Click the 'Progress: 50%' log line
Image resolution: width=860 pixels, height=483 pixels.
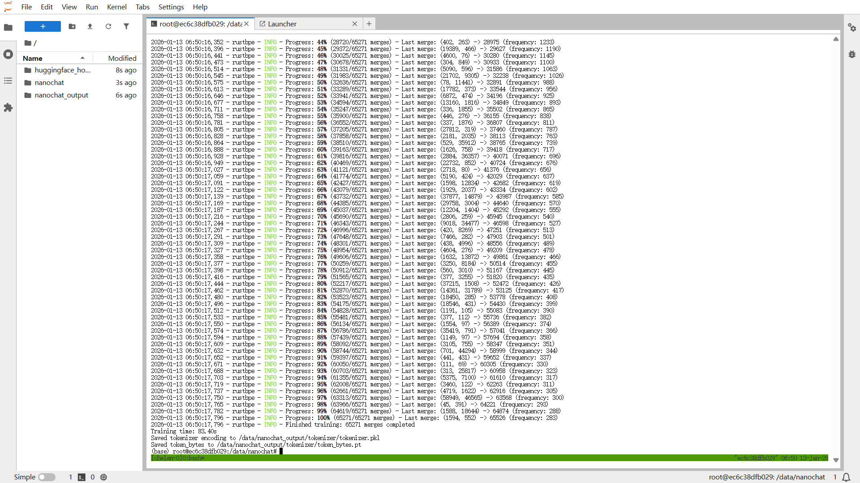pyautogui.click(x=353, y=83)
